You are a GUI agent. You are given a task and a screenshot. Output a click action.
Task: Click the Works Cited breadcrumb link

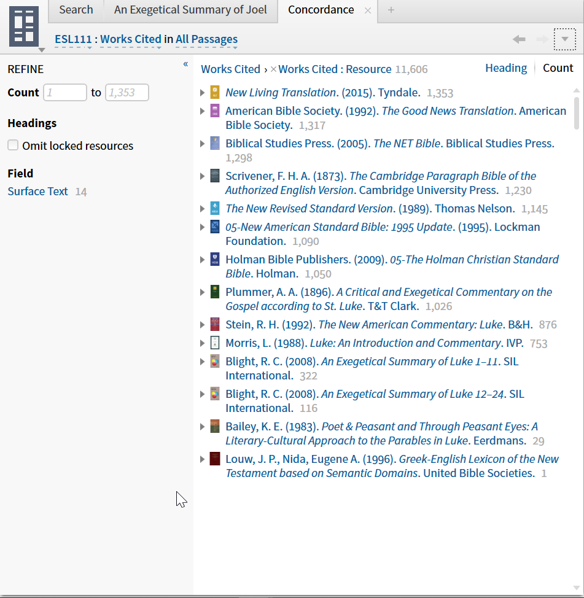point(230,69)
